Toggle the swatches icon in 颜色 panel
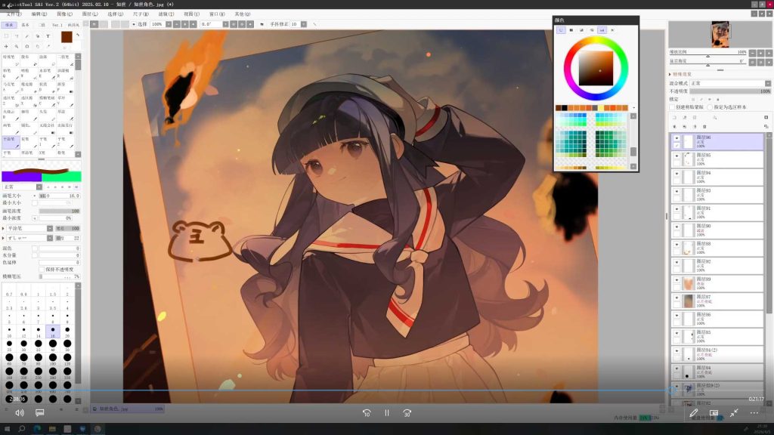The image size is (774, 435). 602,30
